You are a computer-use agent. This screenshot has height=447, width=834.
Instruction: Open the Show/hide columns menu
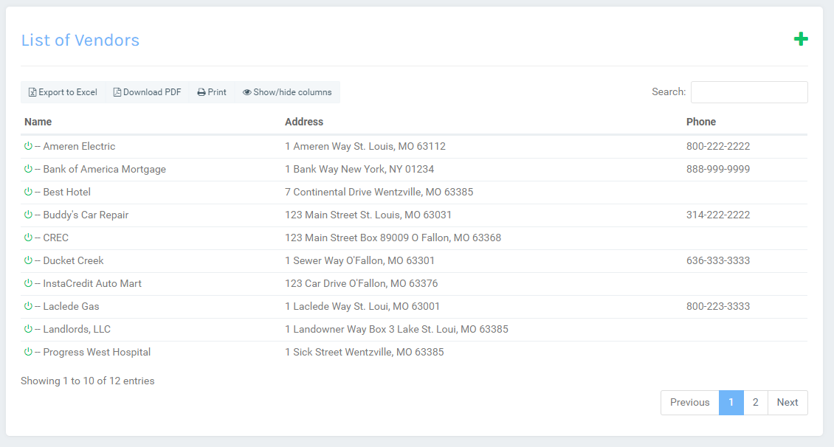click(287, 92)
